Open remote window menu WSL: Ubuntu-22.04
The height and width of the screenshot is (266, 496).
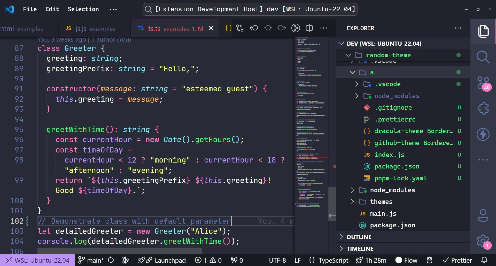pos(37,260)
